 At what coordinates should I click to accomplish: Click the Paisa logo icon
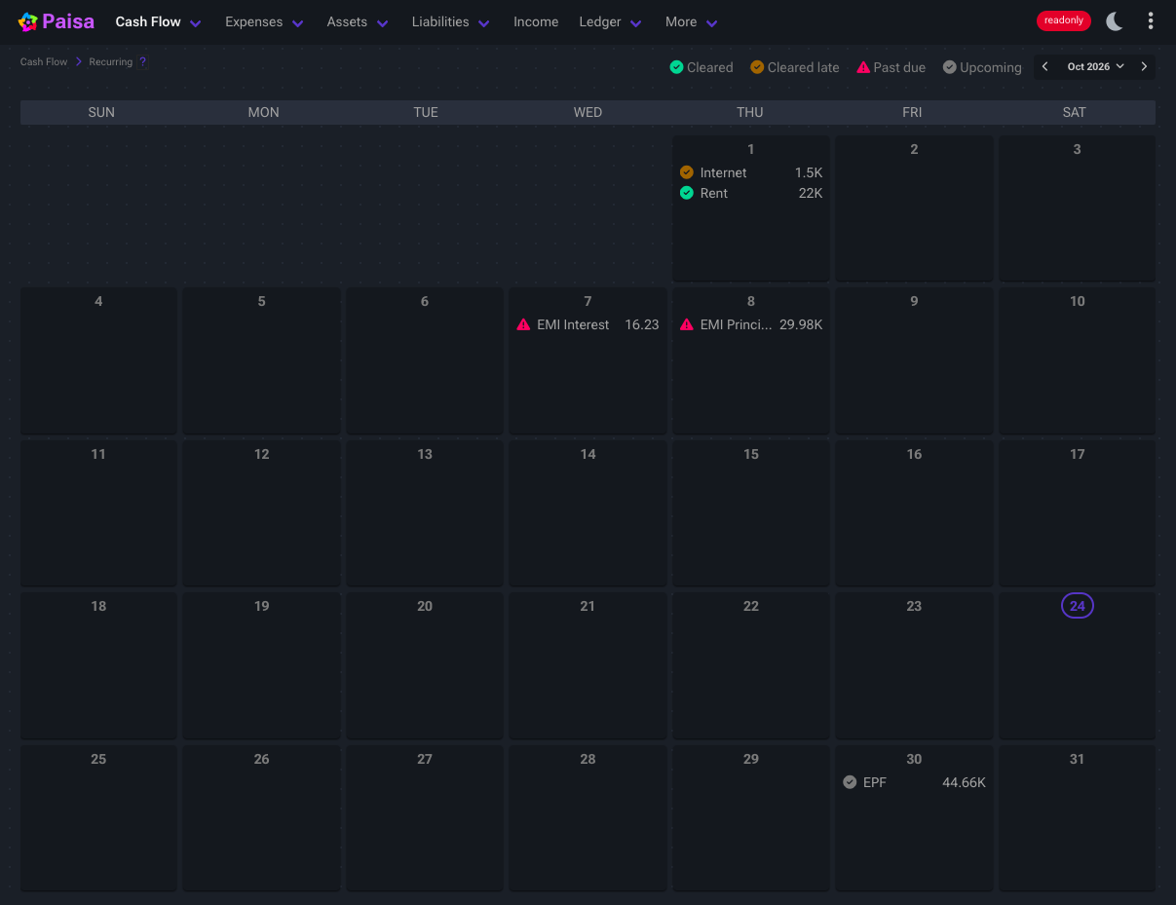28,21
